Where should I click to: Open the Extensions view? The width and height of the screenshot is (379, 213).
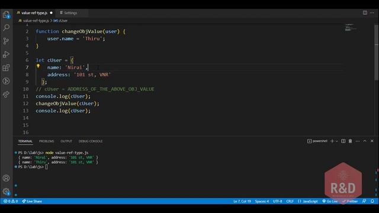tap(7, 67)
